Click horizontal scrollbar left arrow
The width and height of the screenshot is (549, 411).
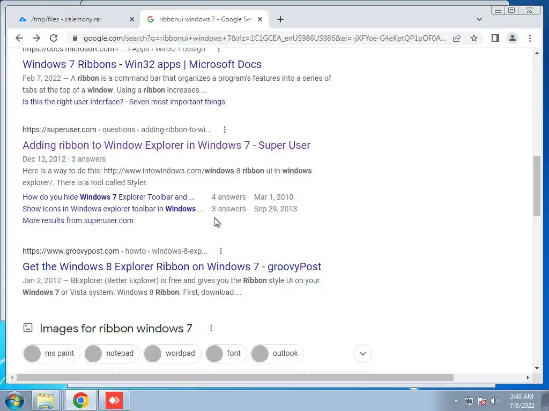click(x=12, y=377)
